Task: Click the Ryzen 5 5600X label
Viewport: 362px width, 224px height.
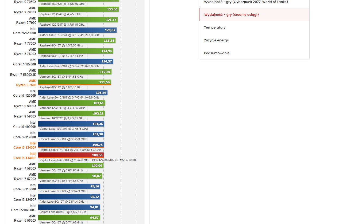Action: click(25, 218)
